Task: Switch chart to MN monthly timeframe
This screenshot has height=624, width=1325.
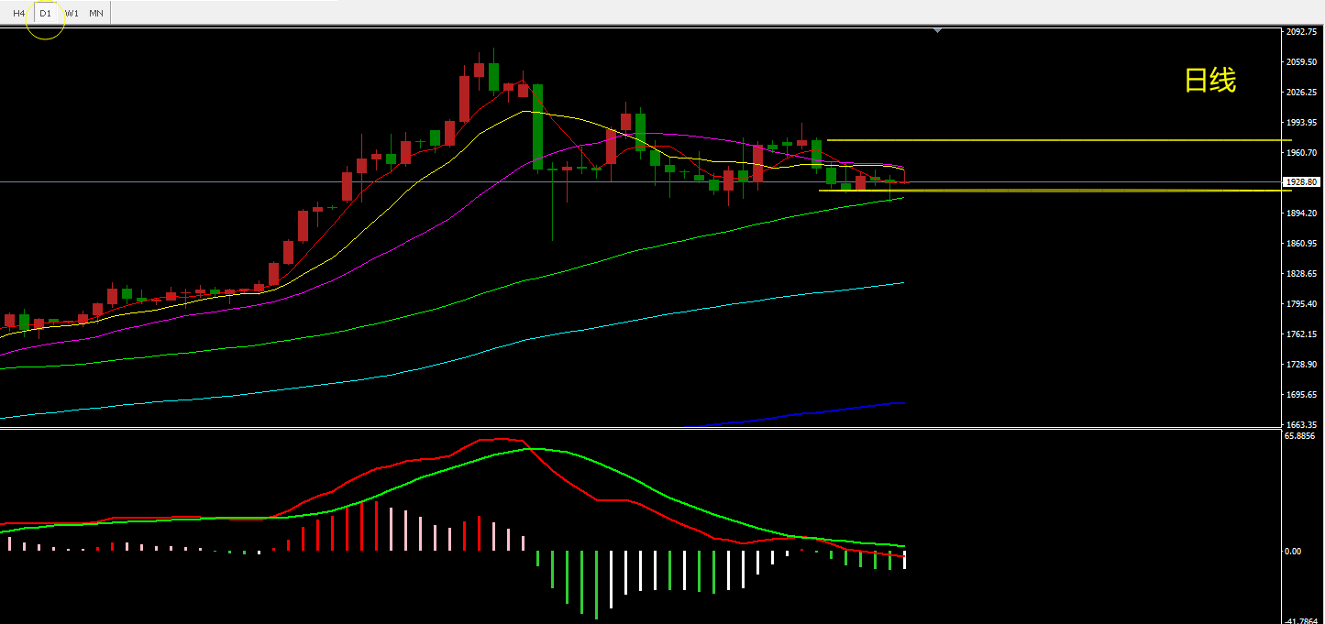Action: (96, 13)
